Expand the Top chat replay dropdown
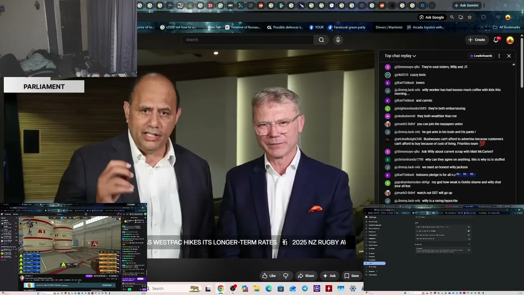This screenshot has width=524, height=295. click(400, 56)
